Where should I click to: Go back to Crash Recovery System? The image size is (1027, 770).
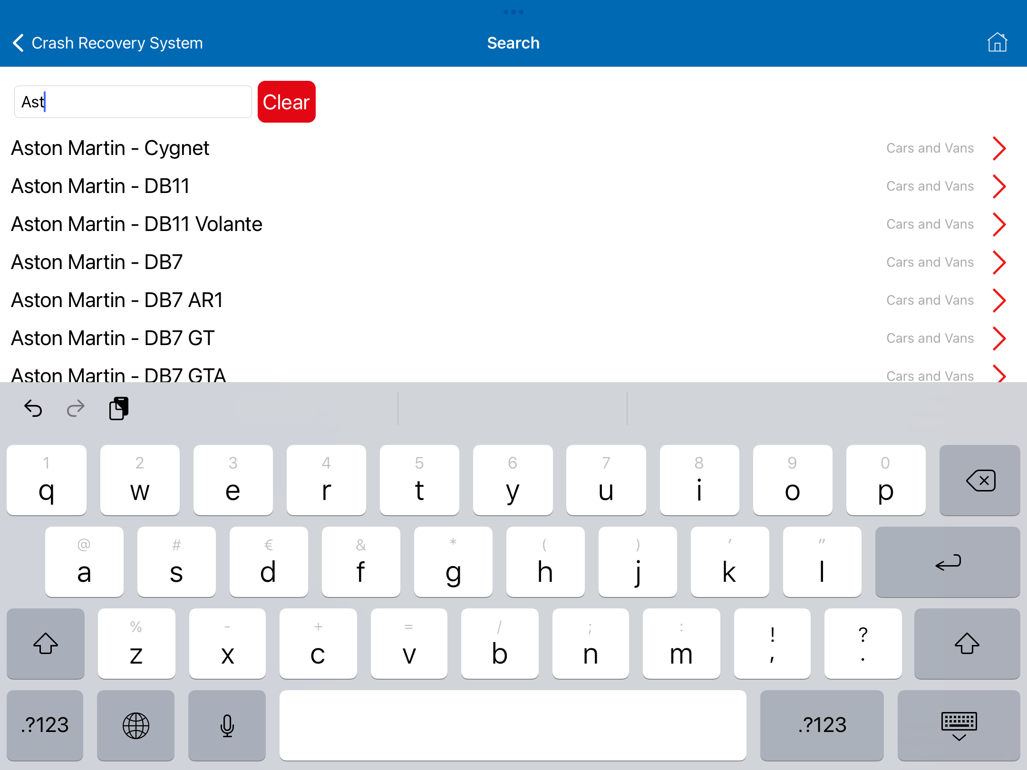click(x=108, y=43)
